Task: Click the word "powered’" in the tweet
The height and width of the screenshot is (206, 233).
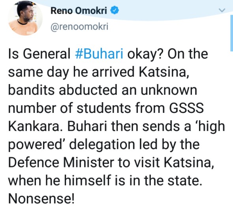Action: [36, 145]
